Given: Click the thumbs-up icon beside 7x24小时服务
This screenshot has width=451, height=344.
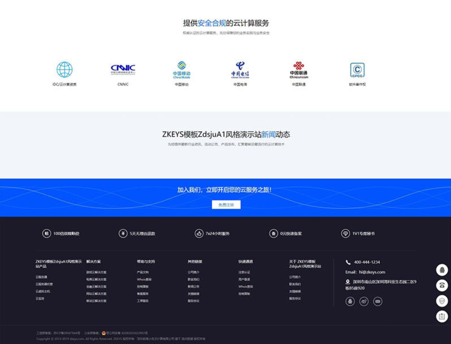Looking at the screenshot, I should tap(199, 233).
